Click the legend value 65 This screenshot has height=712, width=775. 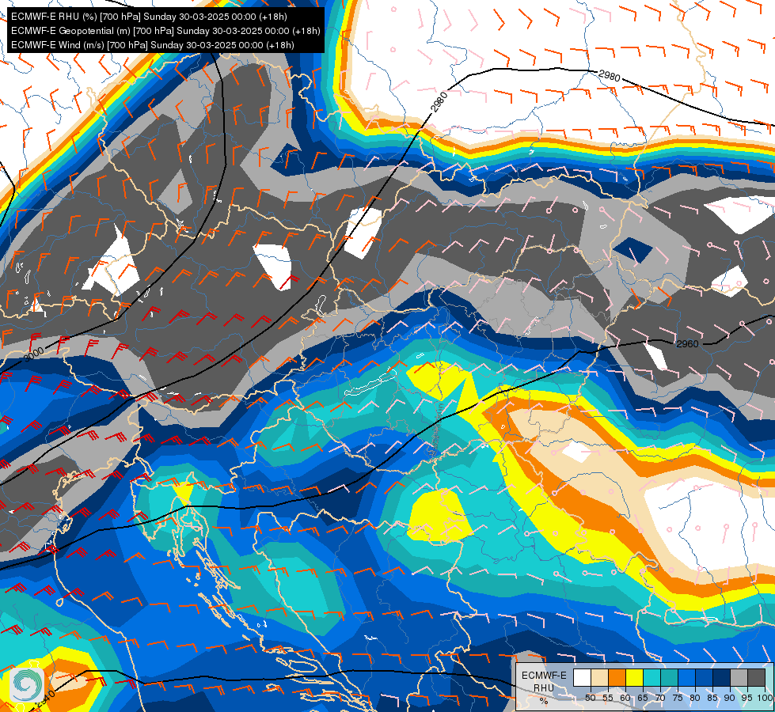(643, 698)
